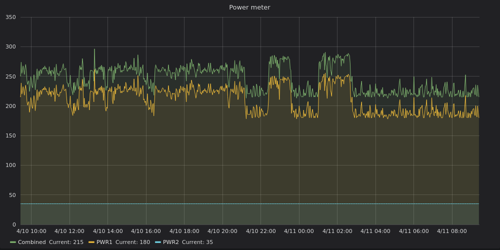
Task: Click the 350 y-axis label
Action: coord(11,17)
